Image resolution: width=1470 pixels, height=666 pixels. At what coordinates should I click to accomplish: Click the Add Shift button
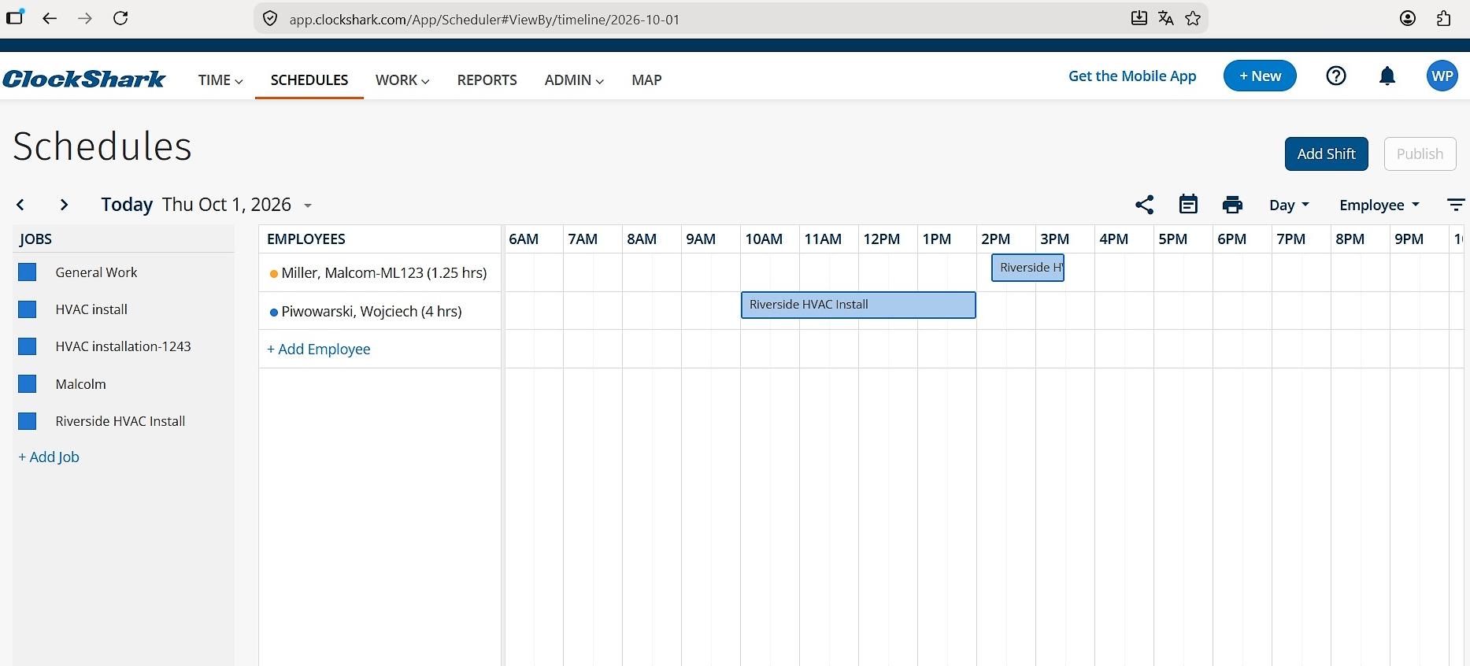click(x=1327, y=154)
